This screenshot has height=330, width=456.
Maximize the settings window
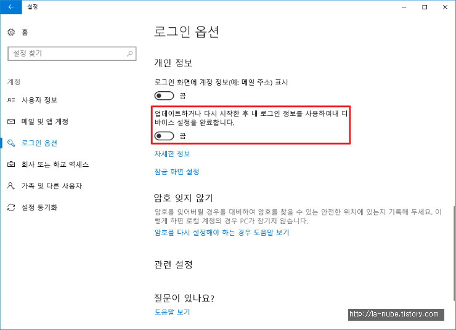click(425, 7)
